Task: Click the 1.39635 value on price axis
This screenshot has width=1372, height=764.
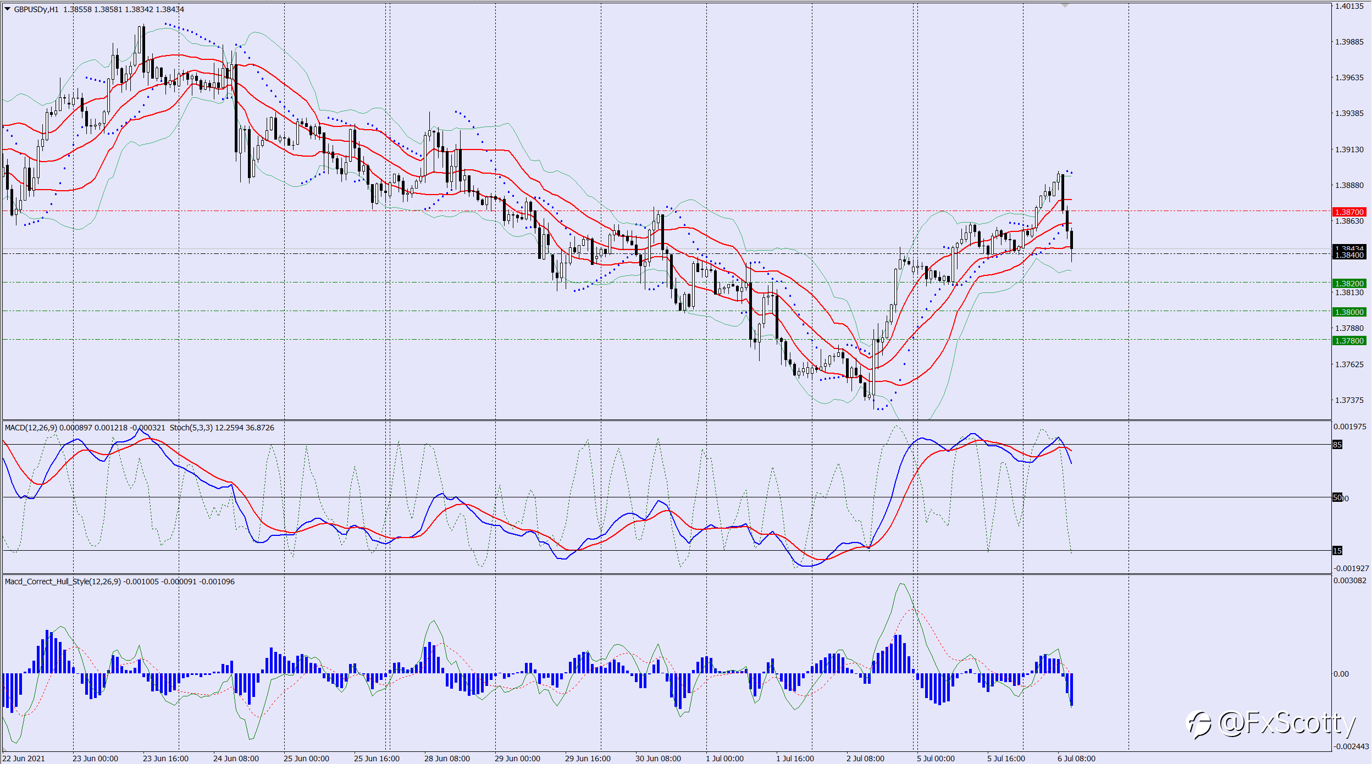Action: (x=1349, y=77)
